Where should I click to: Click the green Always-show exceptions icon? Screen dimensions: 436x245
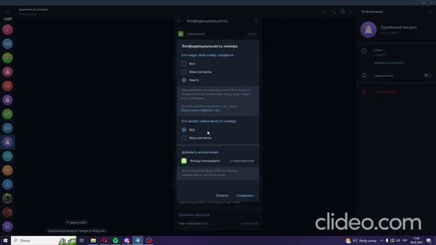[184, 161]
